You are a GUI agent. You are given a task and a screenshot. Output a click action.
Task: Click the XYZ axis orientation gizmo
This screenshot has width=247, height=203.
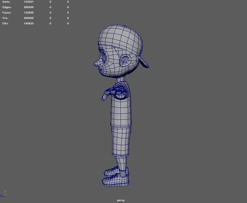(x=3, y=194)
